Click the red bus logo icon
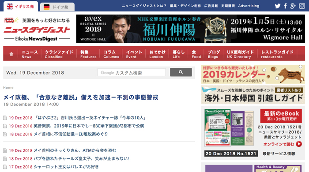This screenshot has height=172, width=309. 9,20
